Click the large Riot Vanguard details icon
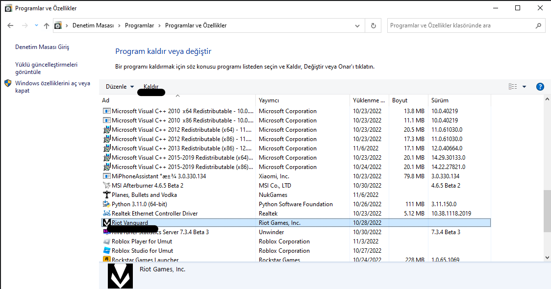 (x=120, y=276)
